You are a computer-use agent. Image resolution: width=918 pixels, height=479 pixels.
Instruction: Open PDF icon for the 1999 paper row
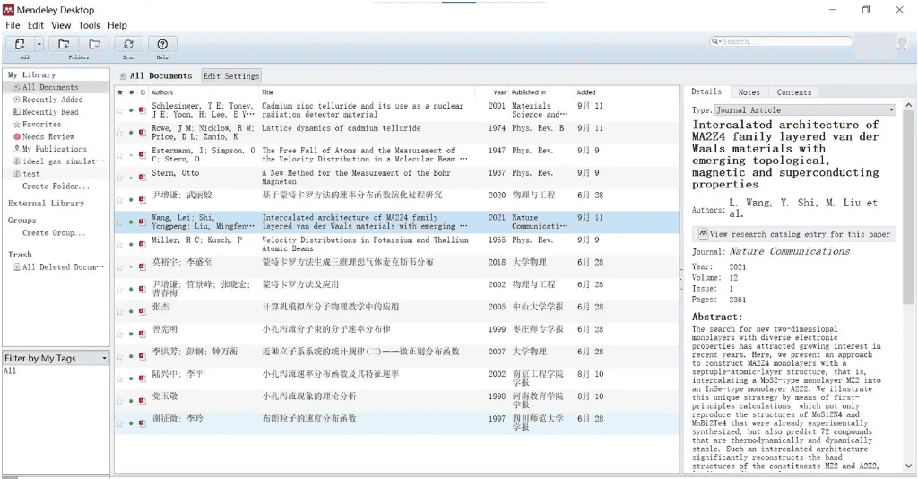click(143, 334)
